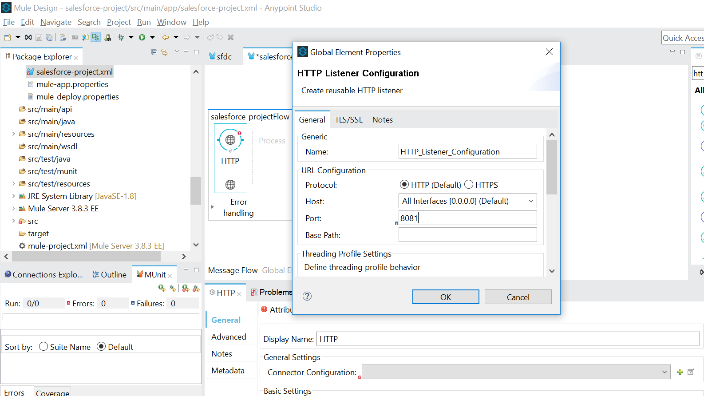The image size is (704, 396).
Task: Click the Save All toolbar icon
Action: click(x=49, y=38)
